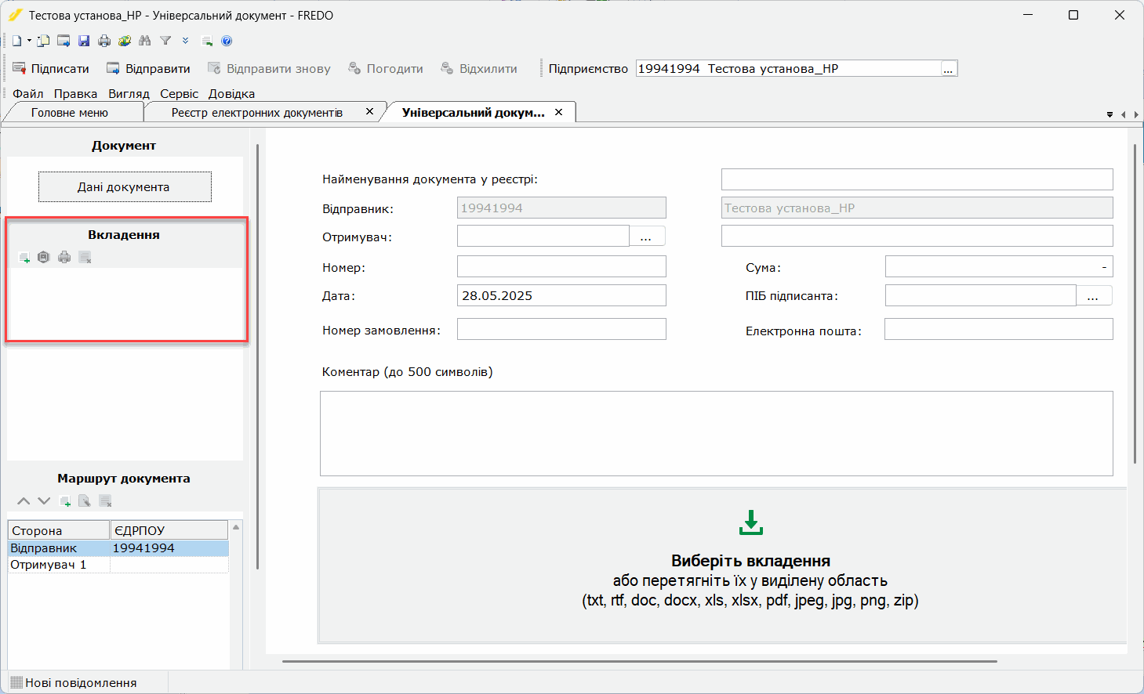Open help via the blue question mark icon
1144x694 pixels.
tap(227, 41)
